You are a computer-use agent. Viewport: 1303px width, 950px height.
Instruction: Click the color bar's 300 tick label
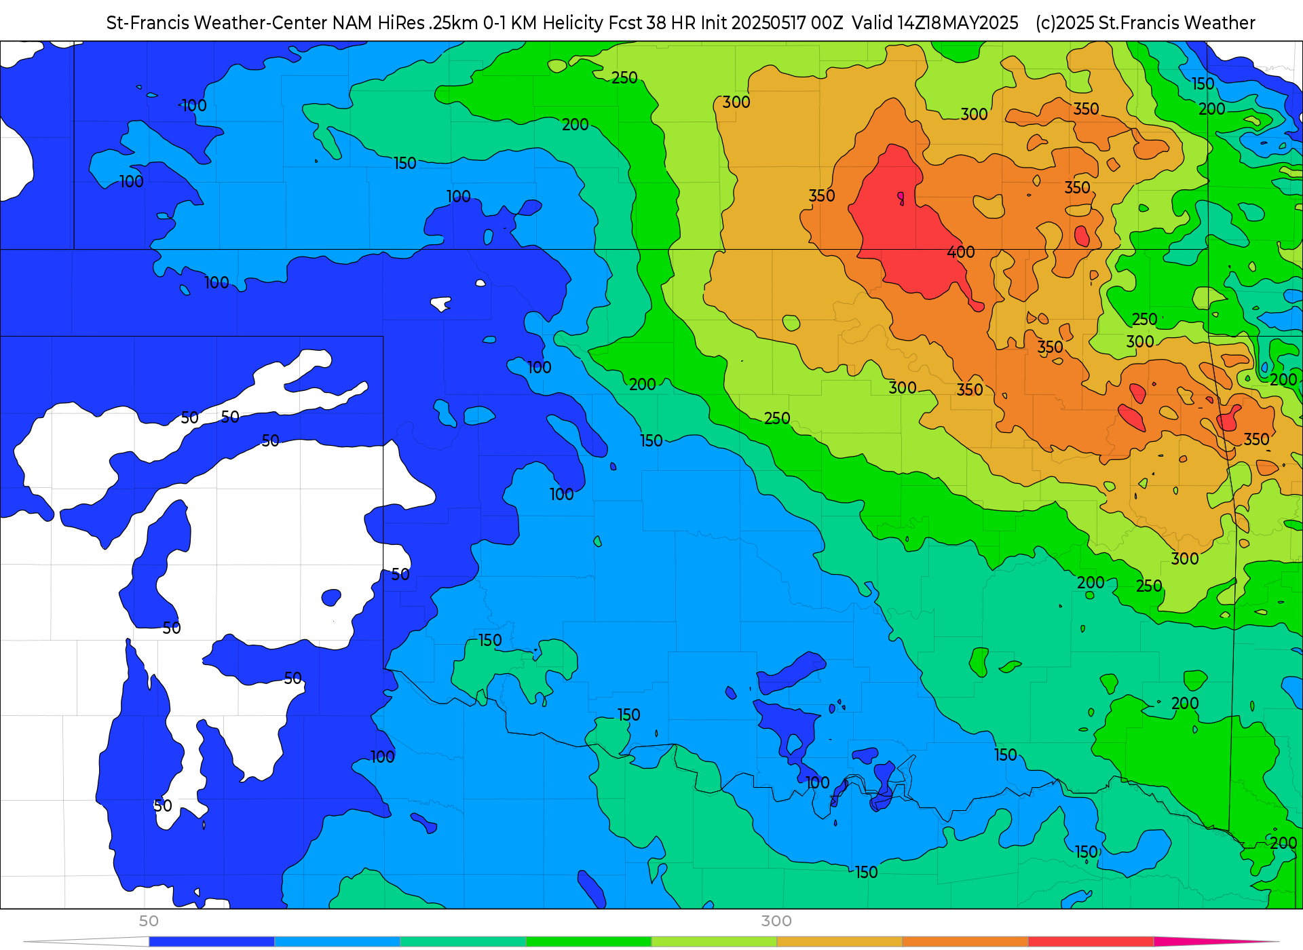point(776,921)
